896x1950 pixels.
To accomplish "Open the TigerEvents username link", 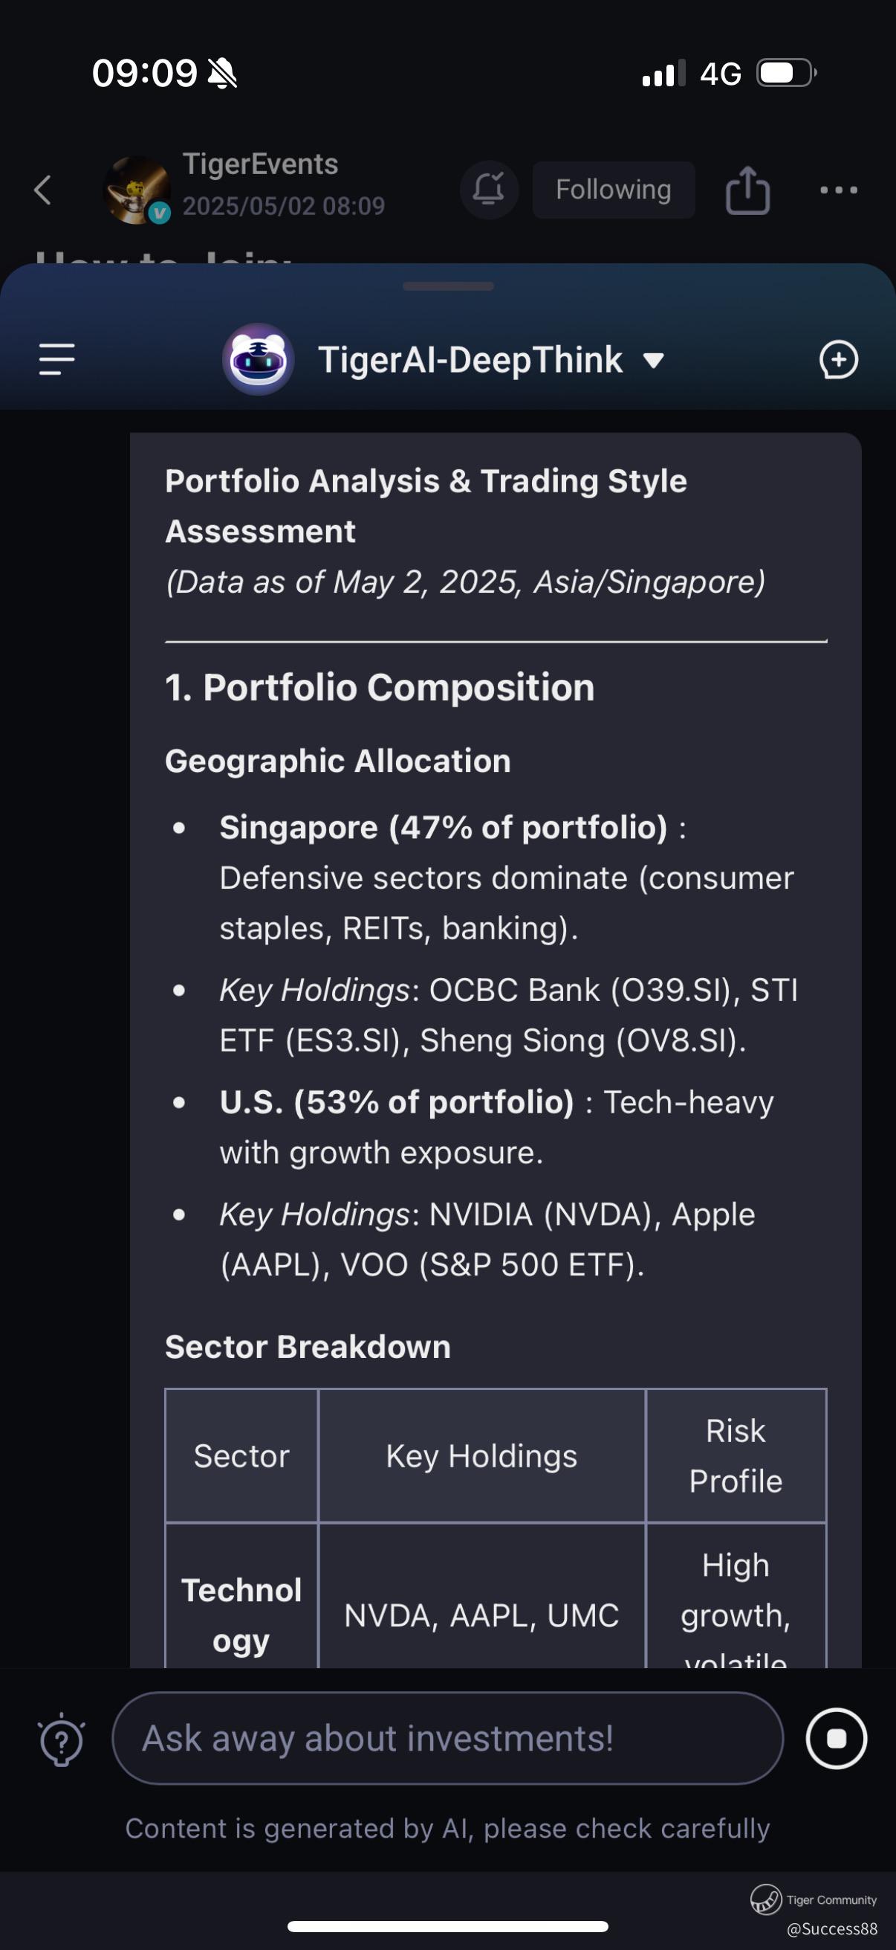I will coord(260,164).
